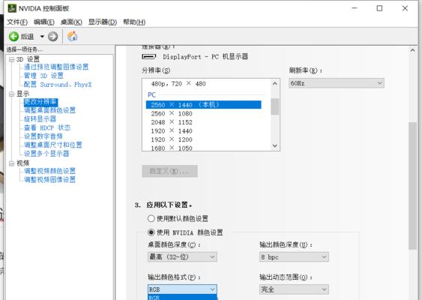Select the 1920 × 1200 resolution entry
This screenshot has width=422, height=300.
click(172, 139)
